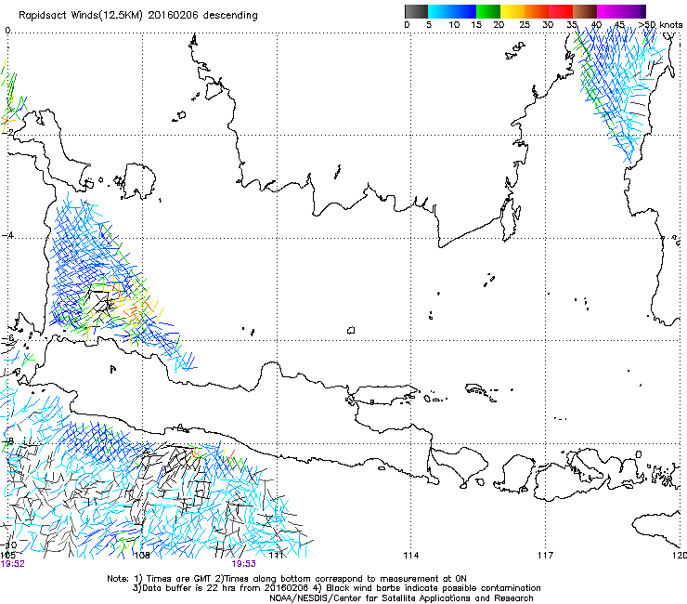Image resolution: width=687 pixels, height=604 pixels.
Task: Click the legend tick label "25"
Action: (525, 25)
